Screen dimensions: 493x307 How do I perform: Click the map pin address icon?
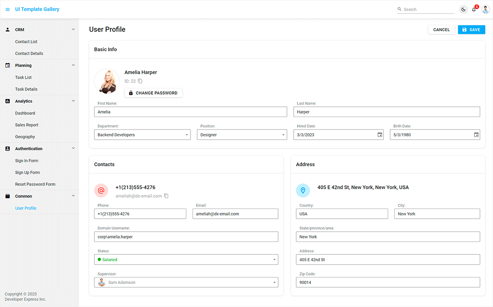303,191
